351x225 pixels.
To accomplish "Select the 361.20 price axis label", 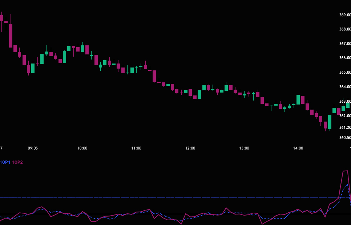I will coord(345,127).
